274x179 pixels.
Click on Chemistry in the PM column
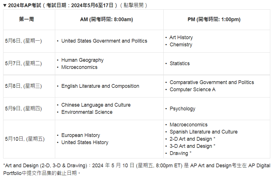click(181, 45)
